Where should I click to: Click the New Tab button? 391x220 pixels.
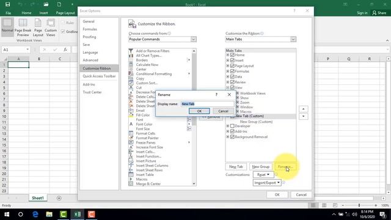pyautogui.click(x=236, y=167)
